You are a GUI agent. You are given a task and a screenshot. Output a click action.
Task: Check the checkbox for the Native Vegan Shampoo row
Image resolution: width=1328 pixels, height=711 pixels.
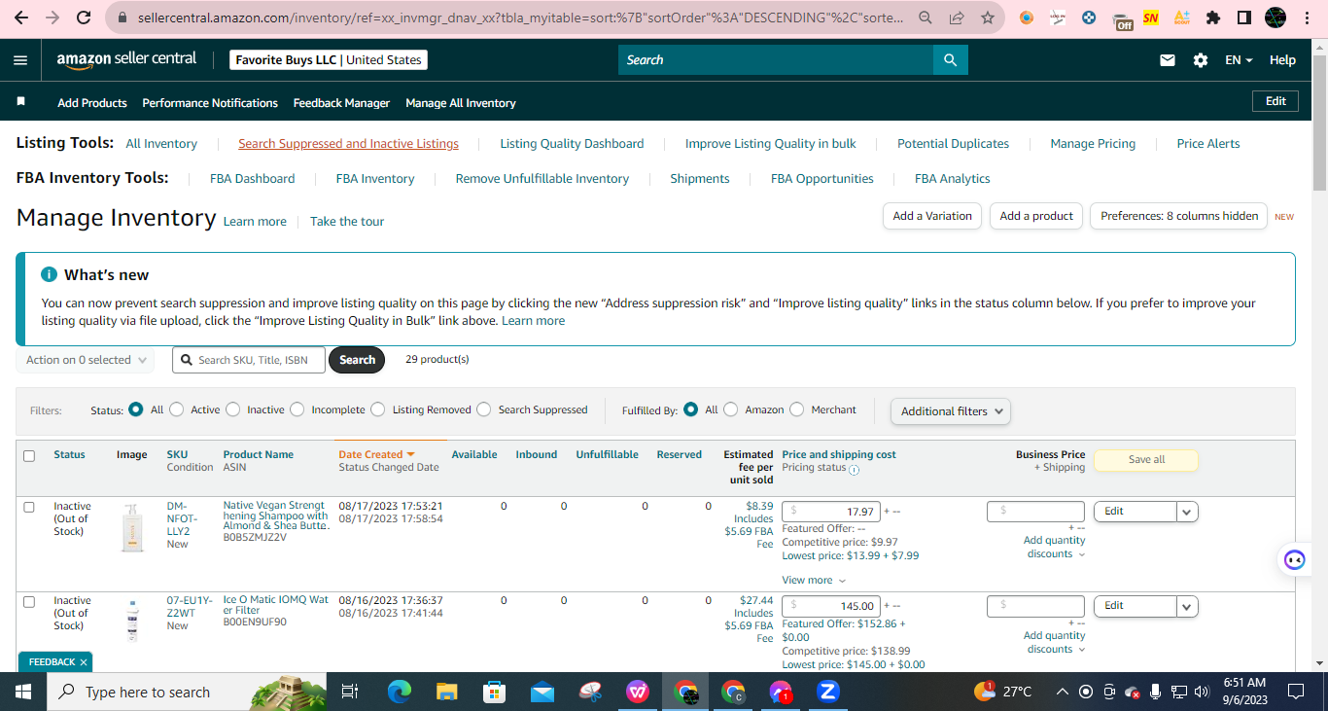pos(29,508)
